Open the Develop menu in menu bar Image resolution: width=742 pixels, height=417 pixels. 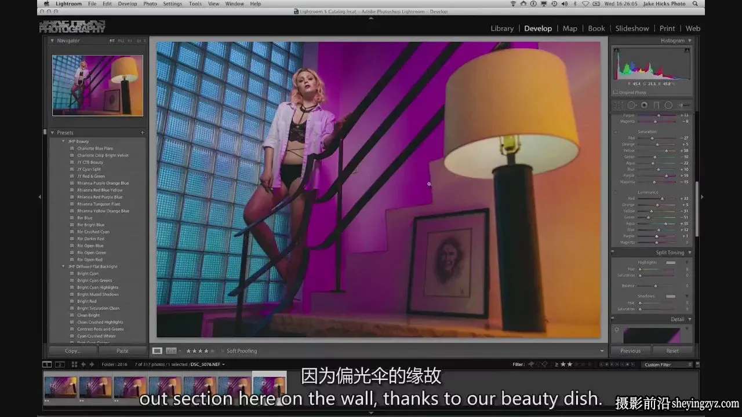tap(128, 3)
